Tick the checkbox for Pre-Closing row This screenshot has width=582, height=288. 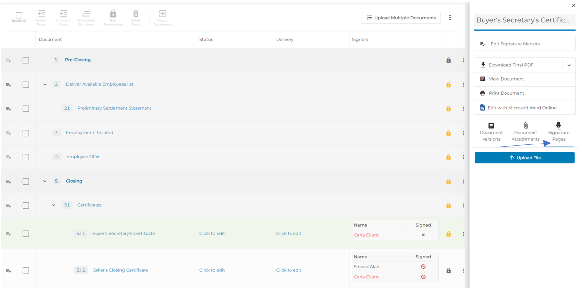click(x=26, y=60)
